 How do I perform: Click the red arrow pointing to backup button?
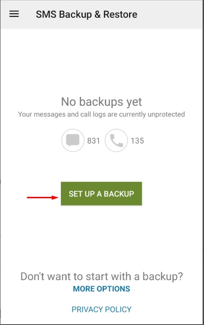(43, 197)
